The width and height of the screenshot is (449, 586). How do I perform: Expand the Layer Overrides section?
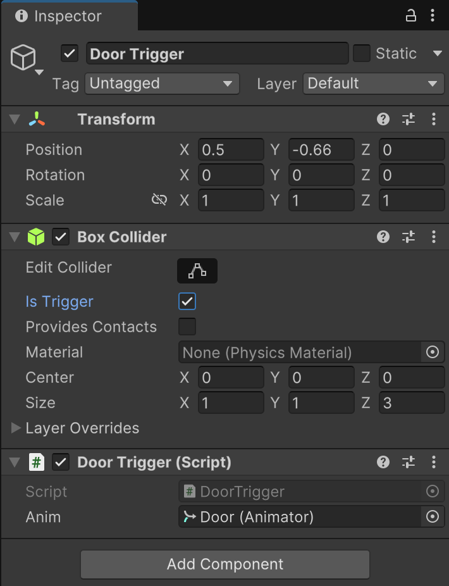pos(16,428)
